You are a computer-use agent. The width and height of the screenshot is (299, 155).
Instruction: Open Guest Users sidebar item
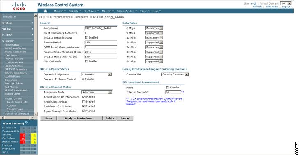(x=11, y=80)
